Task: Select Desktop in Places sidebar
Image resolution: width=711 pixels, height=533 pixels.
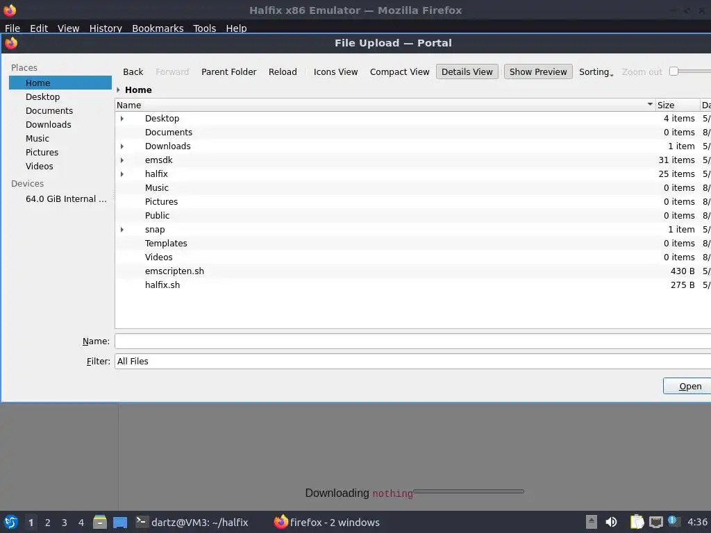Action: click(60, 97)
